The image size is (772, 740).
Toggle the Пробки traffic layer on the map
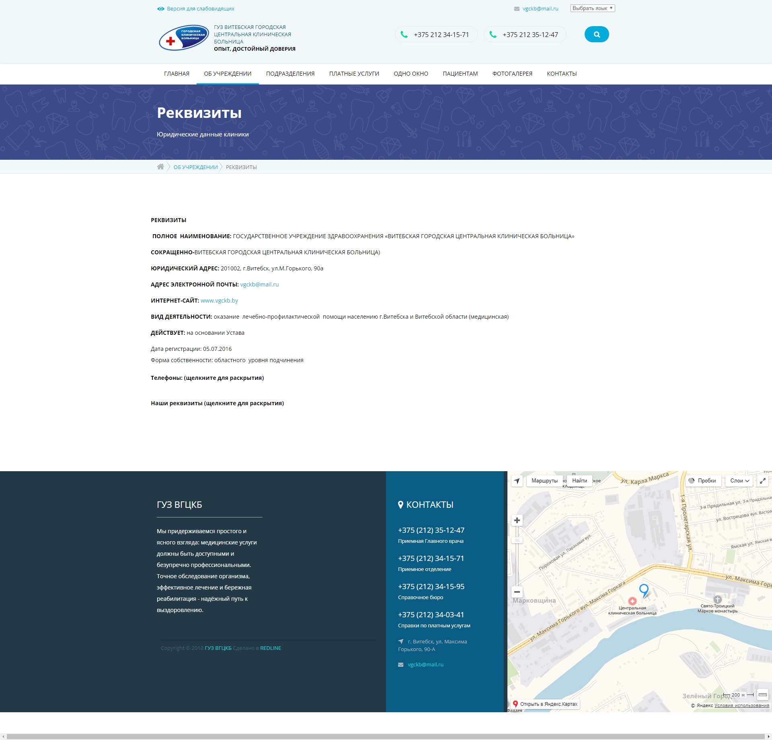702,481
